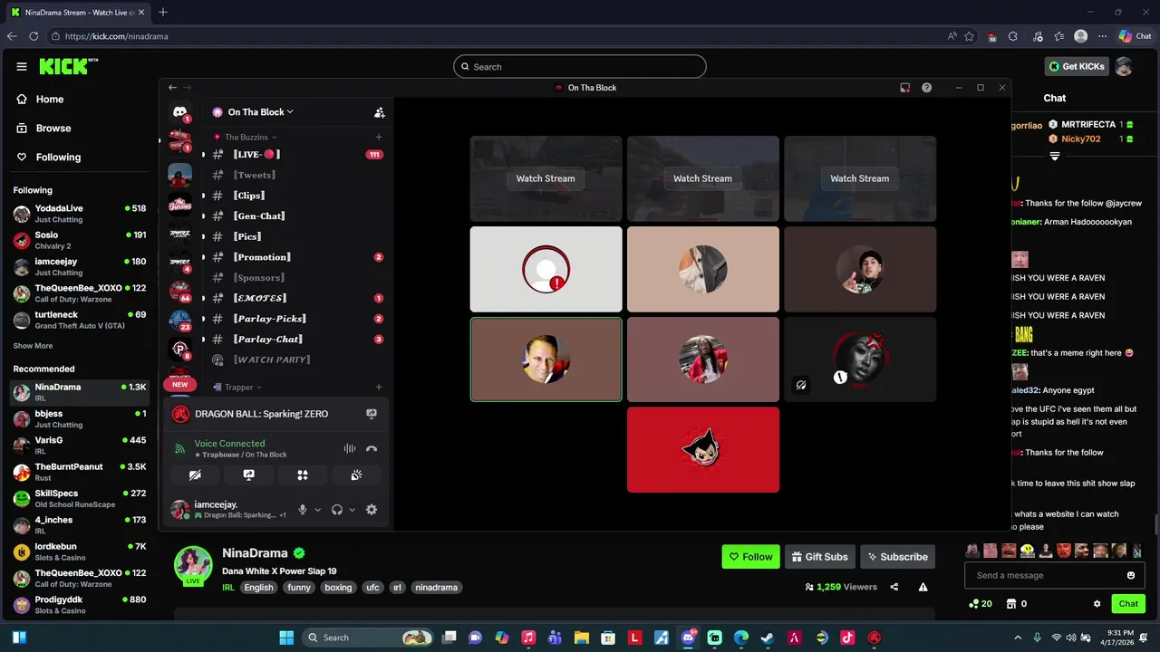Toggle noise suppression waveform icon
Image resolution: width=1160 pixels, height=652 pixels.
click(x=349, y=448)
